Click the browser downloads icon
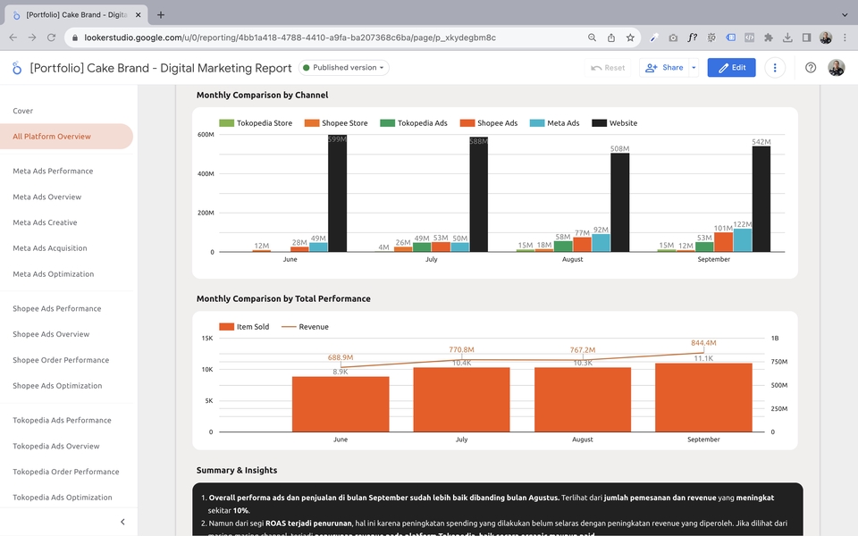Image resolution: width=858 pixels, height=536 pixels. (x=787, y=38)
